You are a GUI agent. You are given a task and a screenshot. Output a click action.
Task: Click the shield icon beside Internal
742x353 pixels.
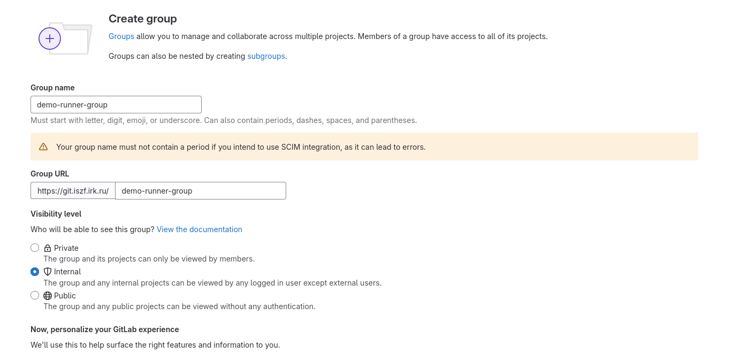[48, 272]
